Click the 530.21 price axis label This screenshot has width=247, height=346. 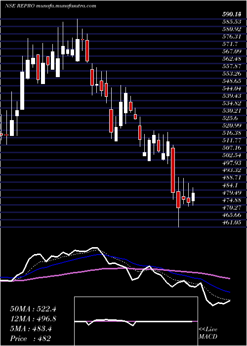231,111
